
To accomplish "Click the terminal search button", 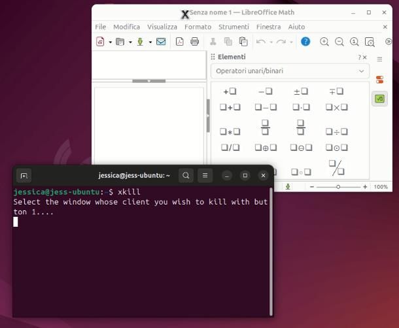I will (x=186, y=176).
